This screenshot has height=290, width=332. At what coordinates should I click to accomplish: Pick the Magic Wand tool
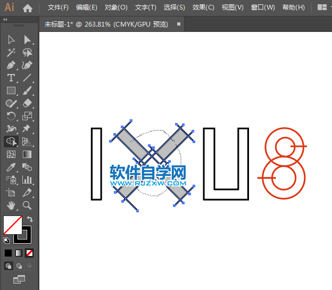pyautogui.click(x=11, y=53)
